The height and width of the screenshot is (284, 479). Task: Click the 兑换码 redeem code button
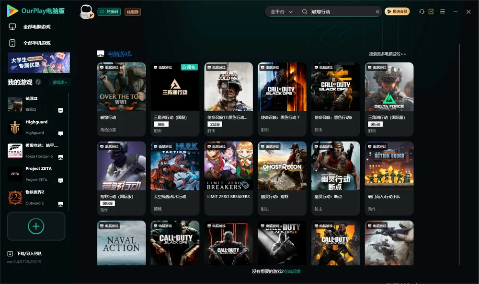[x=109, y=12]
